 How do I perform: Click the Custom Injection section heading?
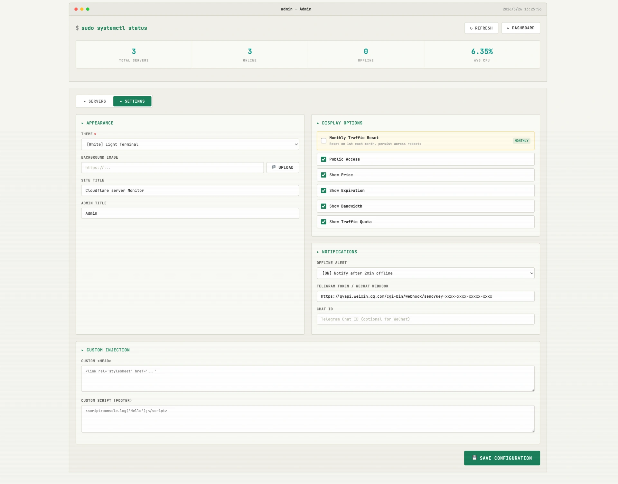(106, 350)
